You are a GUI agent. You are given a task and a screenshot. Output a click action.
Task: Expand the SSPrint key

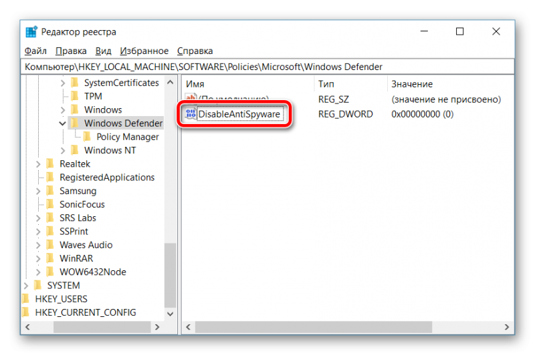38,232
